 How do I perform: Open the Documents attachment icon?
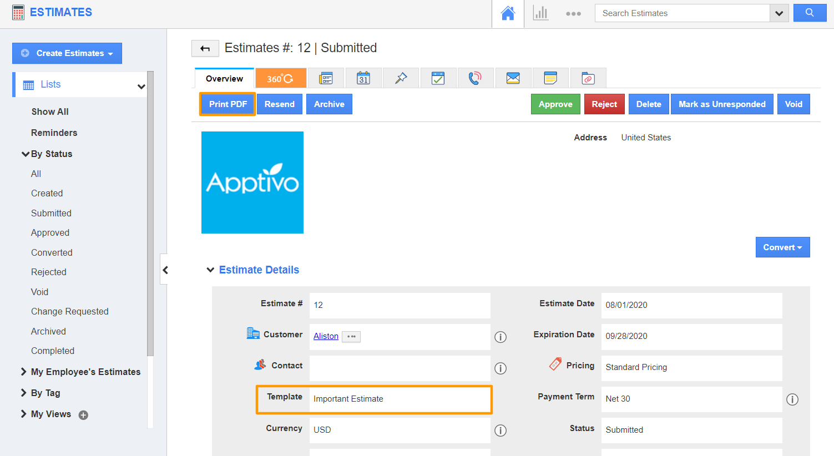click(588, 78)
